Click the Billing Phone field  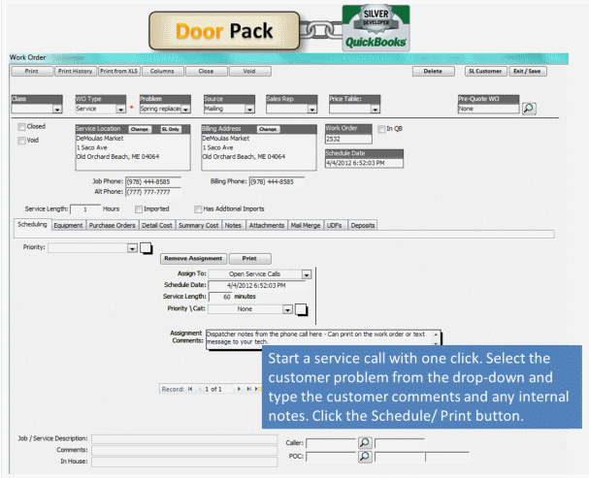click(277, 182)
